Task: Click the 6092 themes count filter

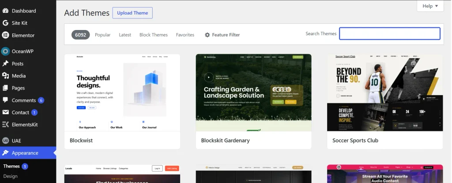Action: click(x=80, y=34)
